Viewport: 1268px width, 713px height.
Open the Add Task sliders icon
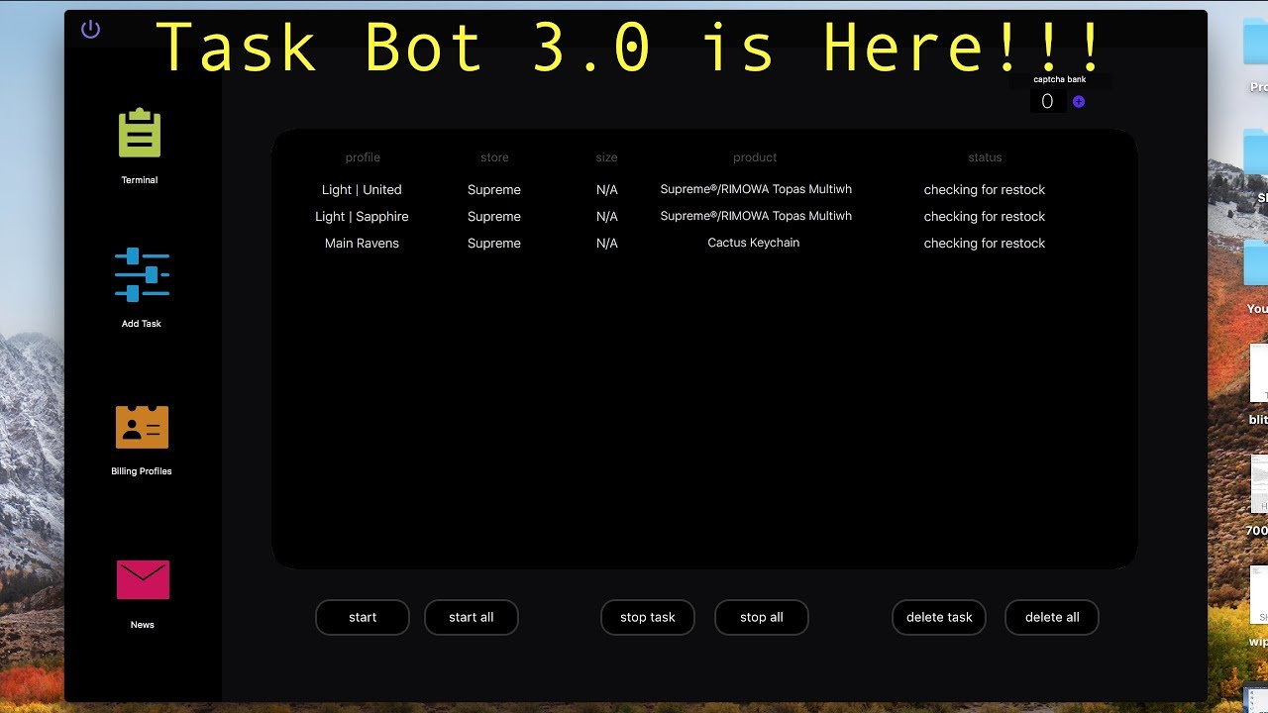142,274
